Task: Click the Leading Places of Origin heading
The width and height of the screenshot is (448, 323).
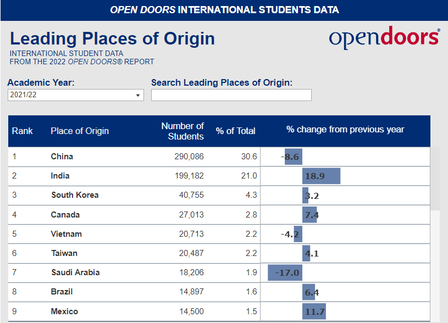Action: click(112, 38)
